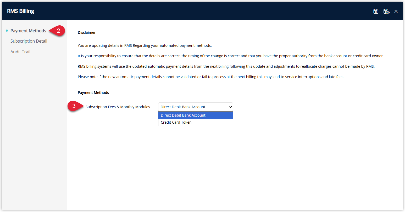Click the sentence starting 'Please note if the new'
This screenshot has width=405, height=212.
pos(211,77)
